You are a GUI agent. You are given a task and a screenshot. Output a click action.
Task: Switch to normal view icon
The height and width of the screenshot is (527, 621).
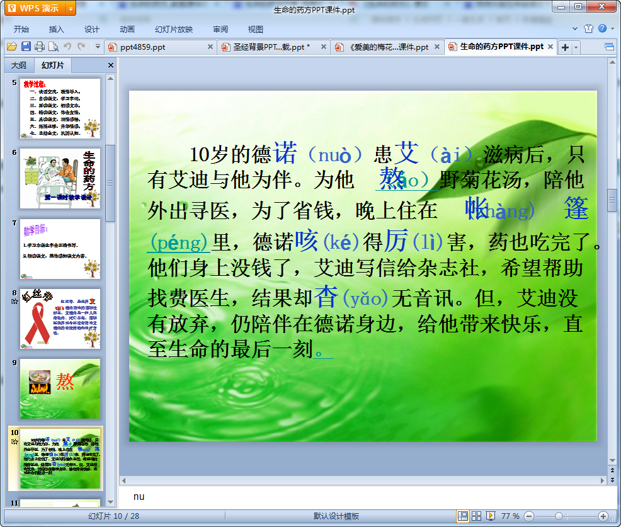(462, 516)
